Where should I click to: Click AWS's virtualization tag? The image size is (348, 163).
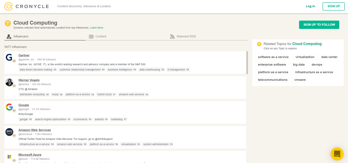(x=130, y=144)
